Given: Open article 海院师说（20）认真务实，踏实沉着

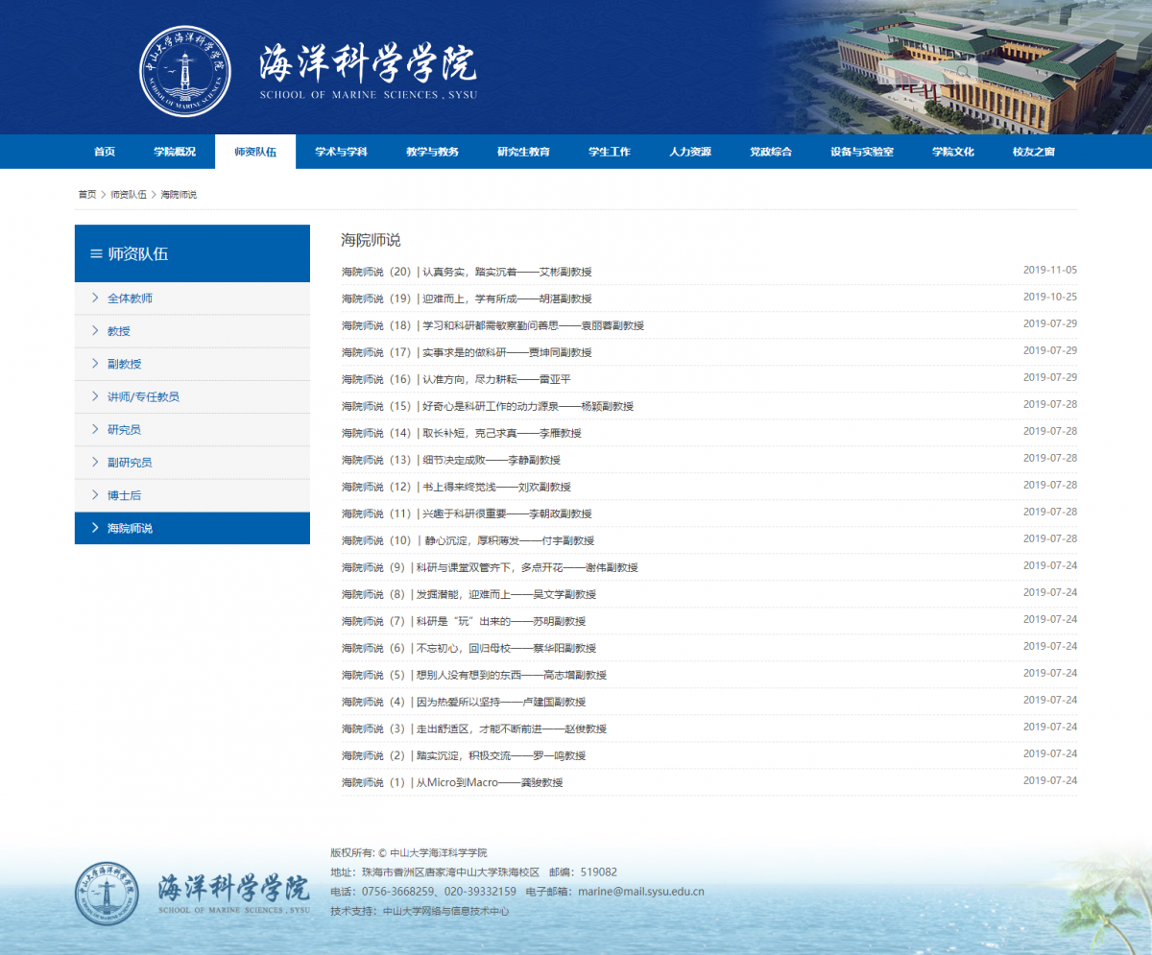Looking at the screenshot, I should coord(467,272).
